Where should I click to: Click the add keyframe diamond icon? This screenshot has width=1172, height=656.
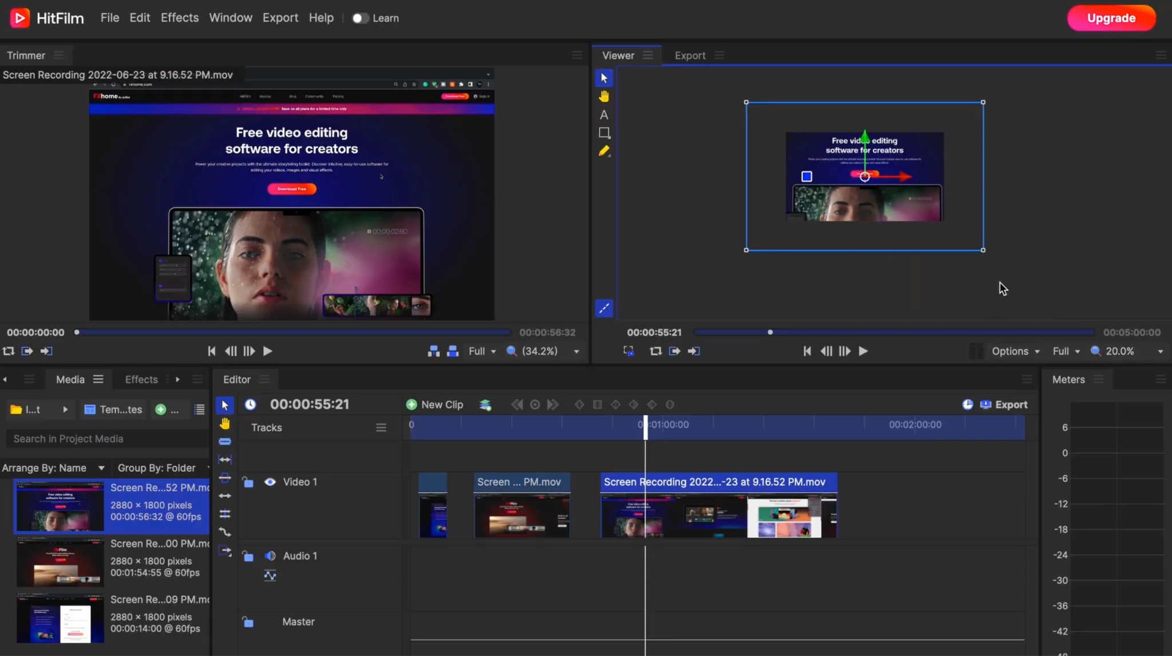click(x=579, y=404)
